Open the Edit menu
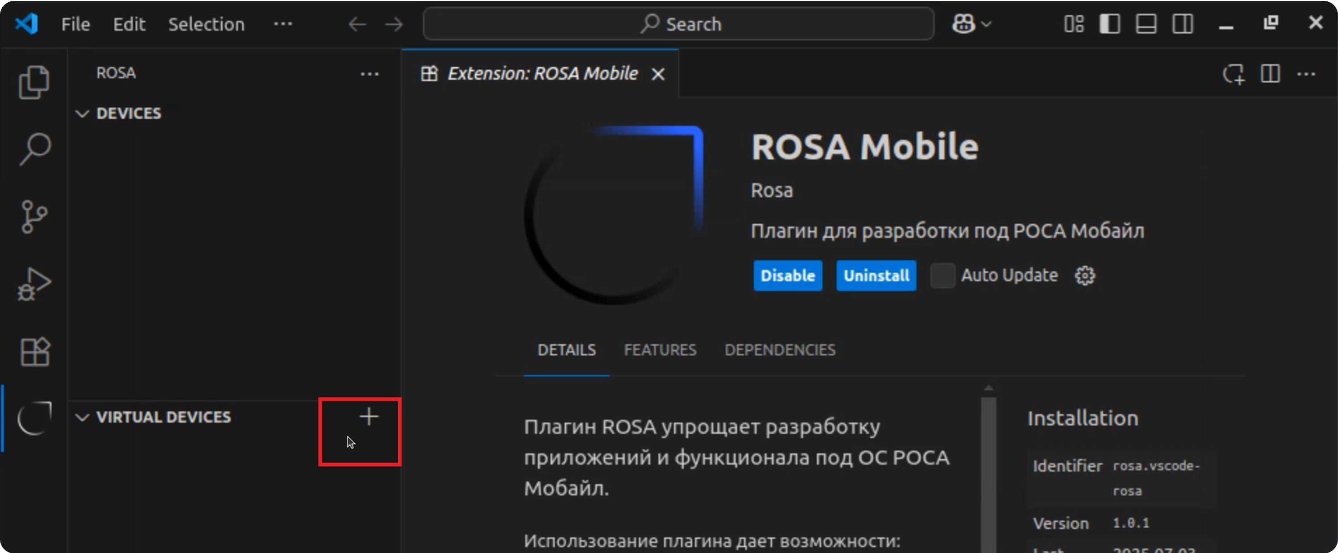 129,24
